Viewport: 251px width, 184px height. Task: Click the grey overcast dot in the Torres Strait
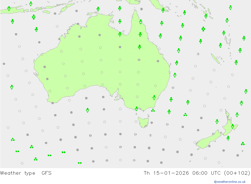point(142,9)
